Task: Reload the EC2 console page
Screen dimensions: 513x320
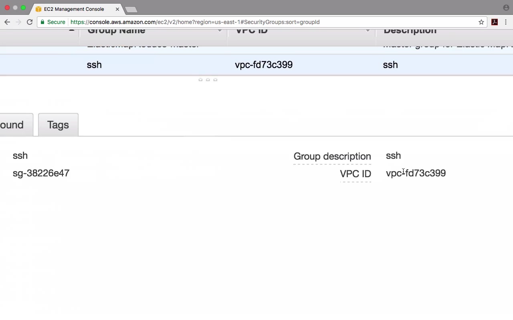Action: pos(30,22)
